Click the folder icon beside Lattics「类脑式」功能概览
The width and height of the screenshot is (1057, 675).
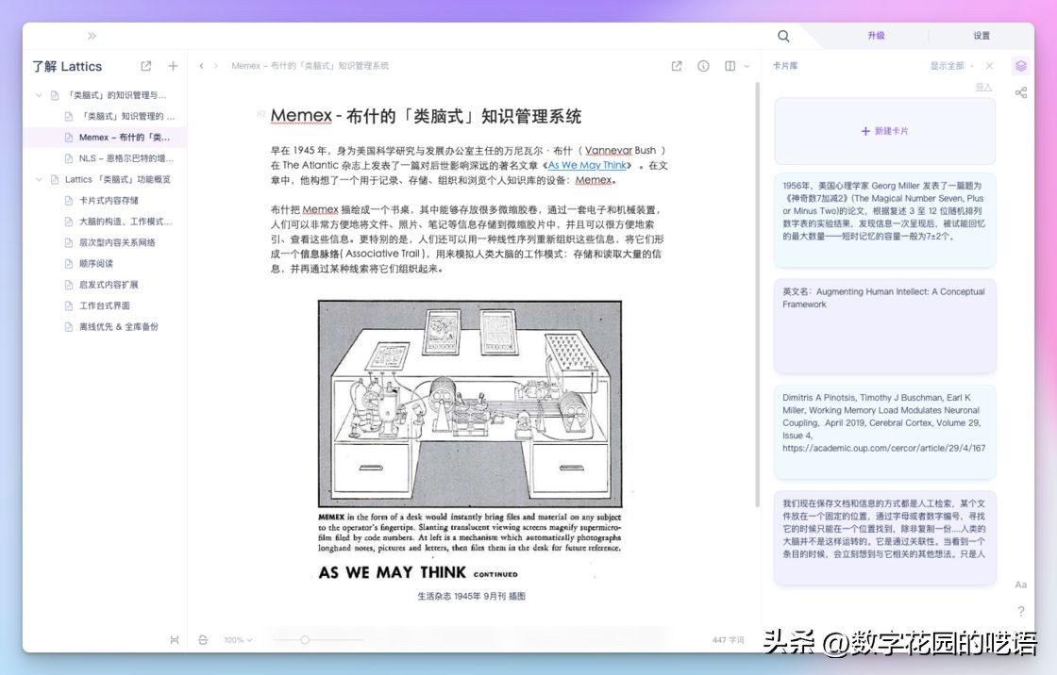pos(55,180)
